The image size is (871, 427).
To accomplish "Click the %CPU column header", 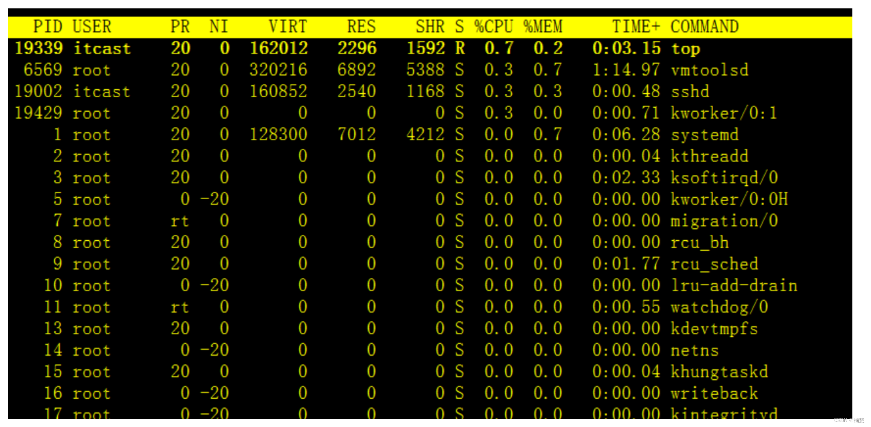I will click(x=494, y=27).
